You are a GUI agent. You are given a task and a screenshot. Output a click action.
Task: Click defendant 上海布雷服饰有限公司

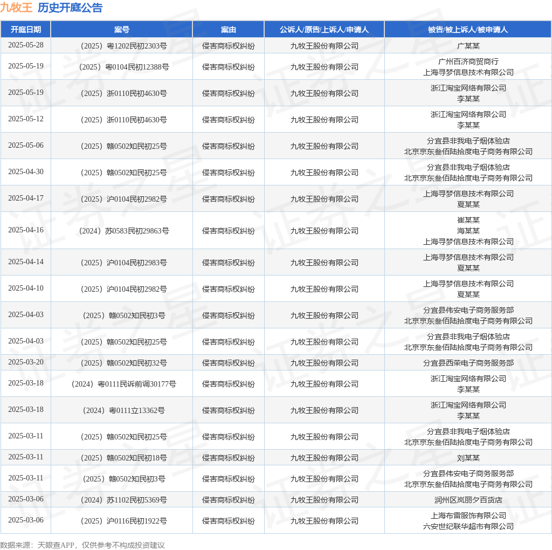pyautogui.click(x=468, y=516)
